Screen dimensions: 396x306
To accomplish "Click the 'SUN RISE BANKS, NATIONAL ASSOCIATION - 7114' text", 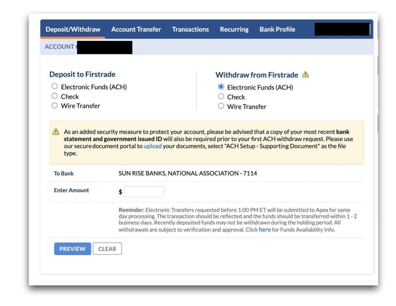I will click(188, 173).
